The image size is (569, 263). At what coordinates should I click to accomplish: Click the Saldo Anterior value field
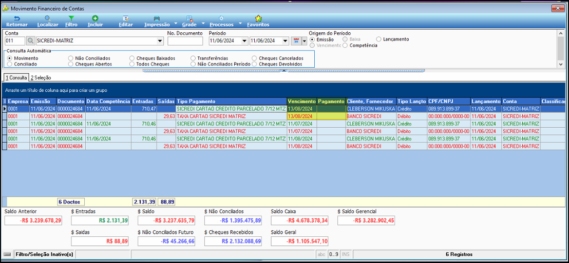coord(33,220)
